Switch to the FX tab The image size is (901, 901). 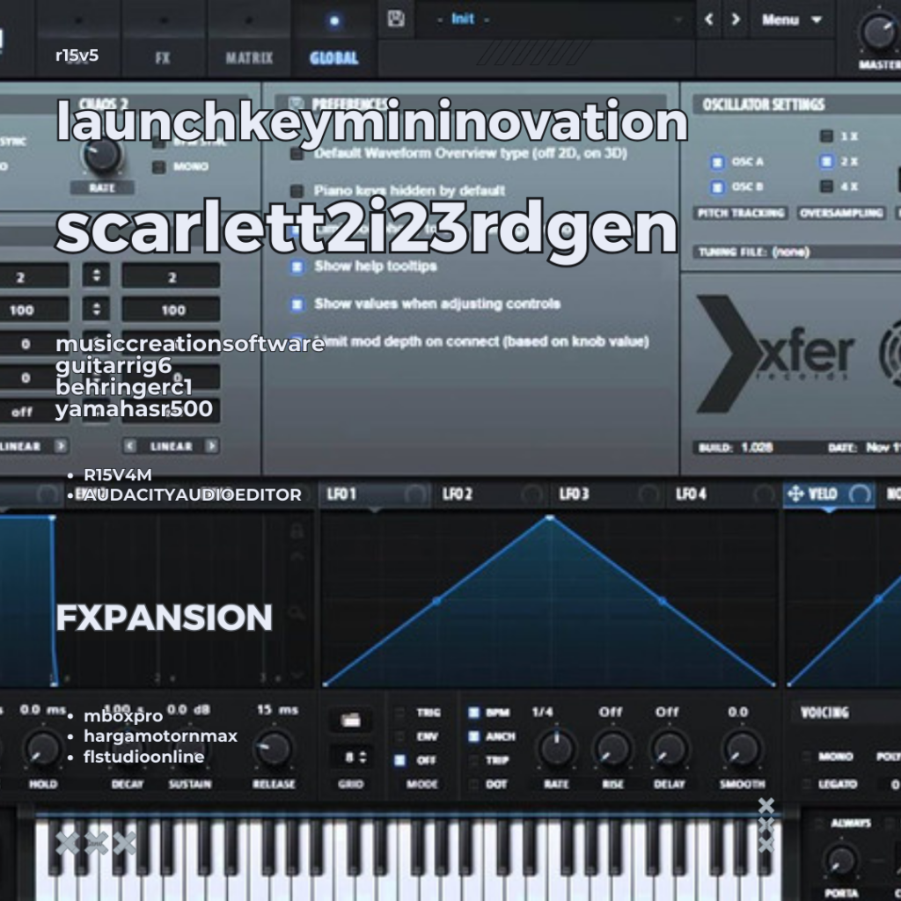[163, 57]
